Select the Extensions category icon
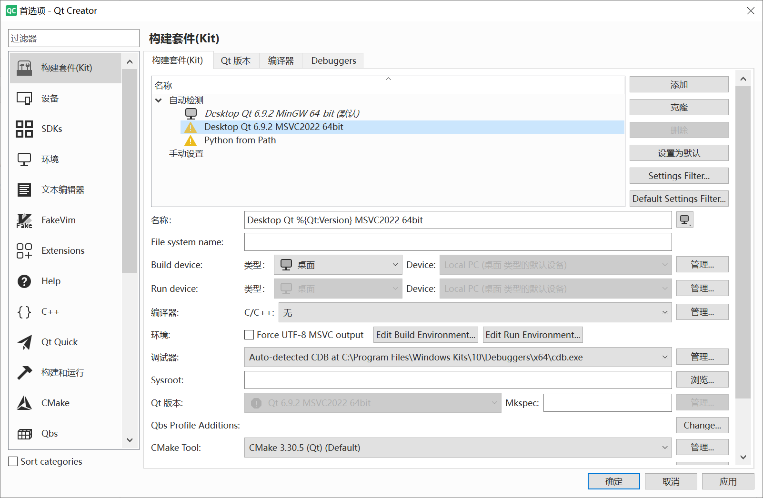The width and height of the screenshot is (763, 498). [x=24, y=251]
